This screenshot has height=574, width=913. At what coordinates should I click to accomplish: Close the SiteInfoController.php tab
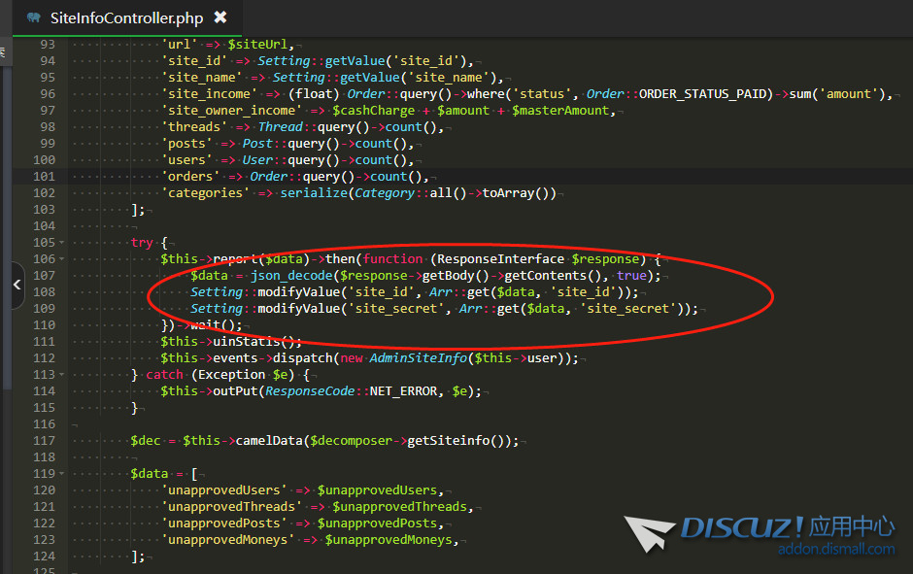click(x=220, y=17)
